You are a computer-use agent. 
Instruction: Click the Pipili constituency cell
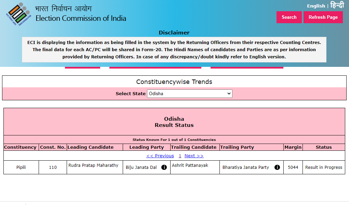[21, 167]
